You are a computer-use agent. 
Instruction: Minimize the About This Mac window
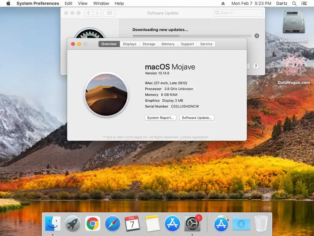[x=79, y=44]
